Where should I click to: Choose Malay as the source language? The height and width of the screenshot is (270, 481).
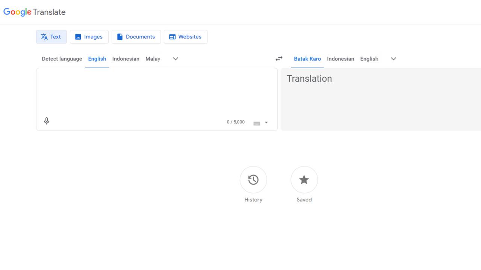(153, 59)
